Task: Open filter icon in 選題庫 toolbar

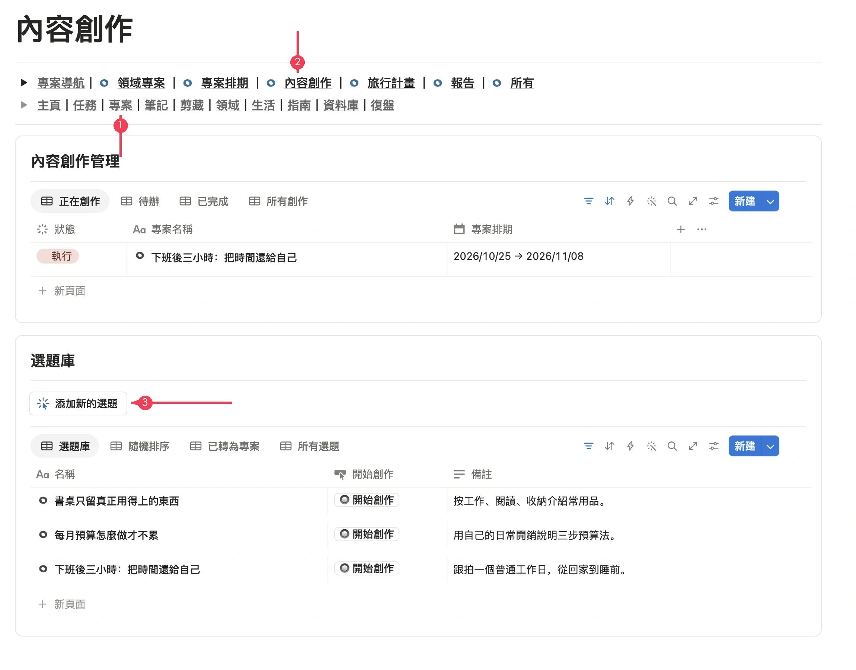Action: (588, 446)
